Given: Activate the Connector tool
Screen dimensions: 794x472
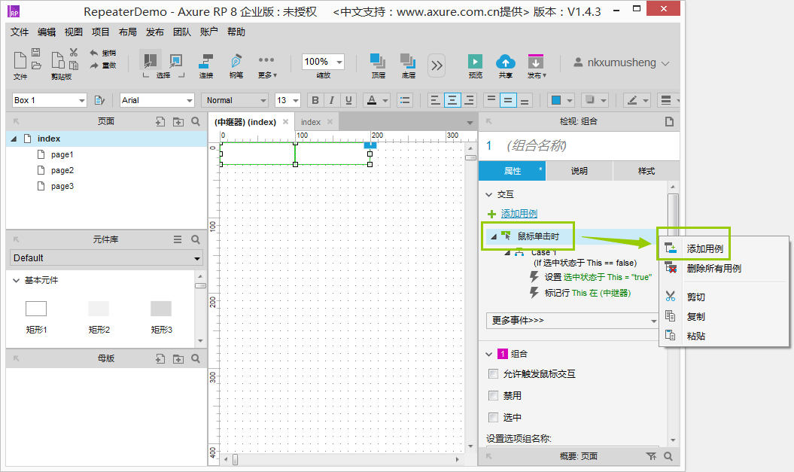Looking at the screenshot, I should click(x=205, y=61).
